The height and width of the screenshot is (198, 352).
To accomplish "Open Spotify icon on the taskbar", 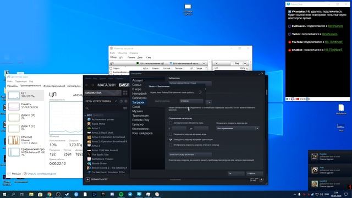I will [121, 194].
